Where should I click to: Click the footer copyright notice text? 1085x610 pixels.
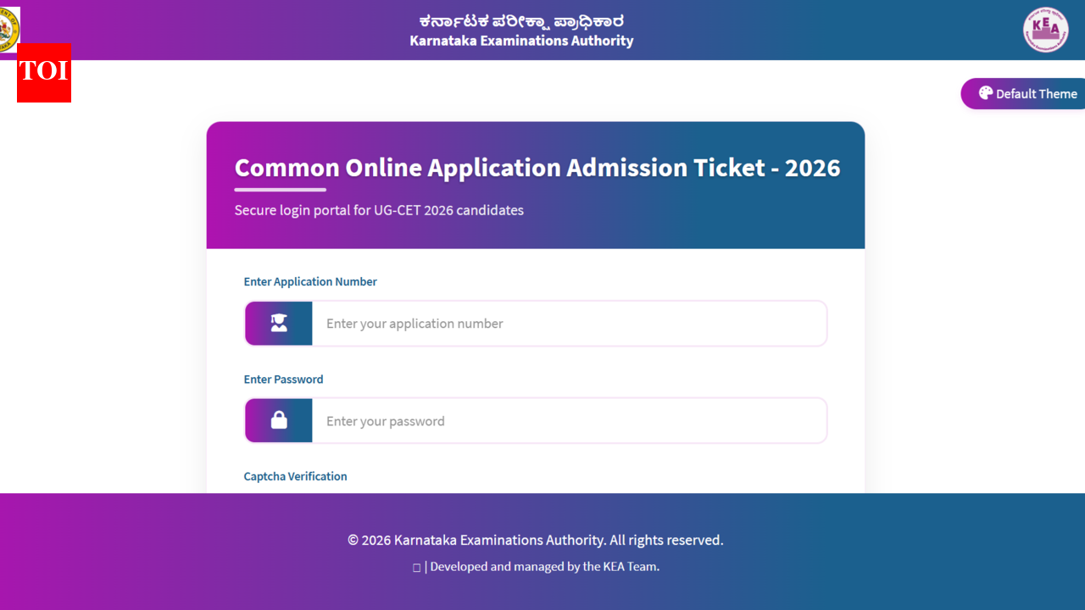535,541
